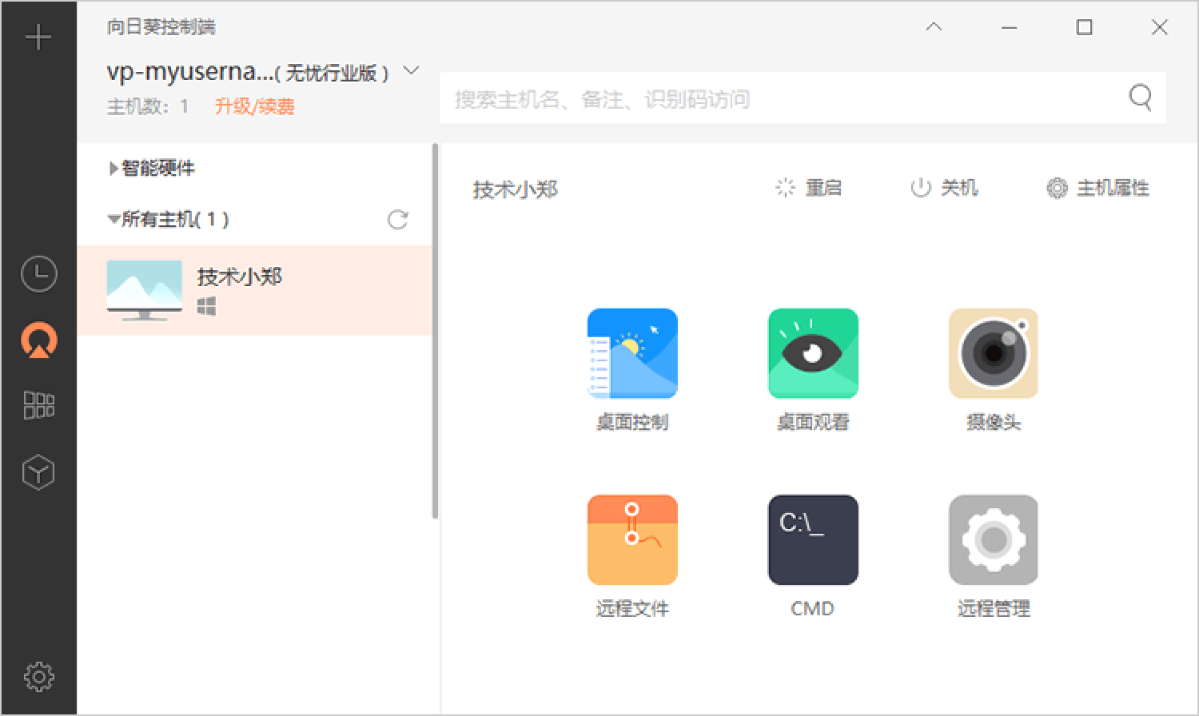The width and height of the screenshot is (1199, 716).
Task: Open 主机属性 host properties
Action: [x=1097, y=188]
